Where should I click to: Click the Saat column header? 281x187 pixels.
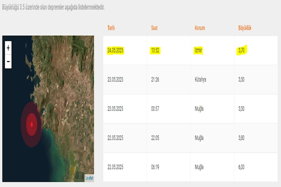[154, 28]
